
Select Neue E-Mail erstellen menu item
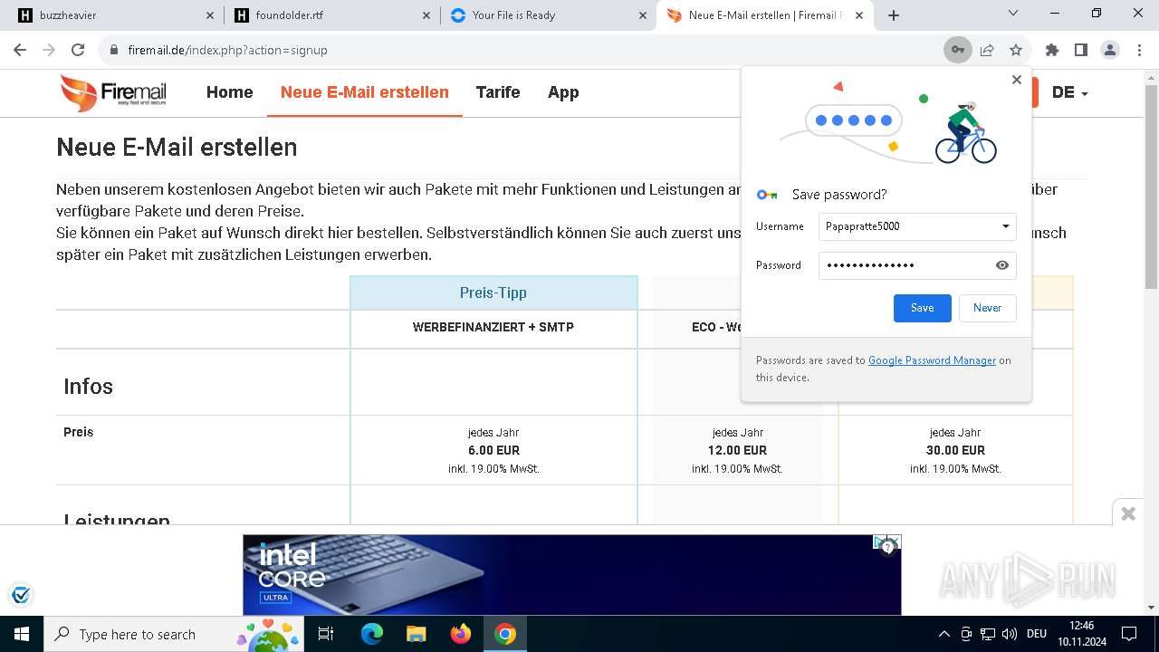[x=365, y=92]
